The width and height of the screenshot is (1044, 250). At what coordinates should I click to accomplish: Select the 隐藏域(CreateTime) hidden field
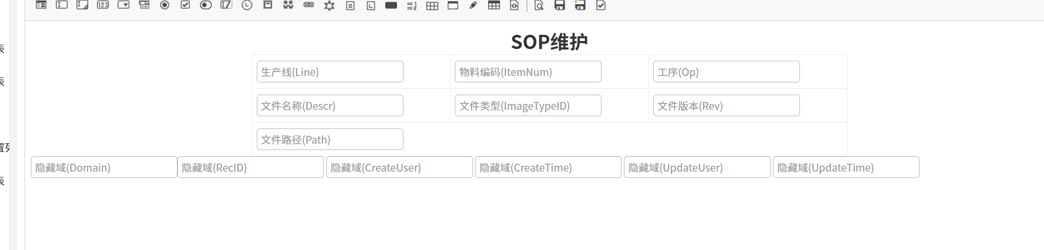coord(548,168)
